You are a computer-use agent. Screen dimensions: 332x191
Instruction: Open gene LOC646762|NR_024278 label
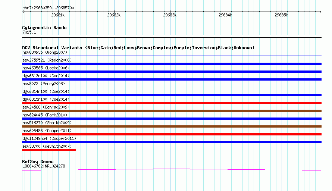click(x=44, y=166)
